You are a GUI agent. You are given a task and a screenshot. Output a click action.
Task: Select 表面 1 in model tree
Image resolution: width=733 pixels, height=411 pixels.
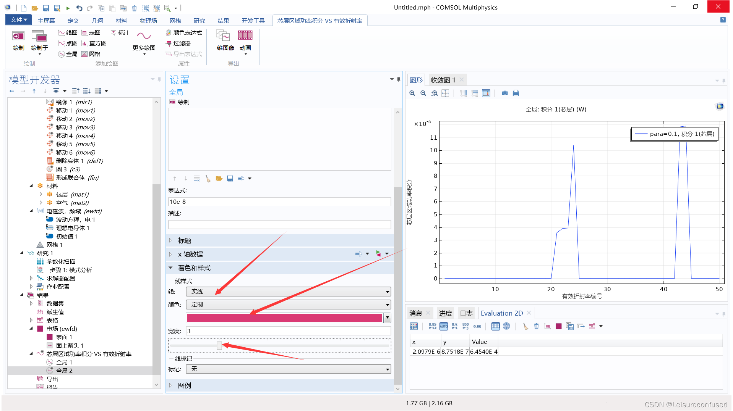[64, 337]
